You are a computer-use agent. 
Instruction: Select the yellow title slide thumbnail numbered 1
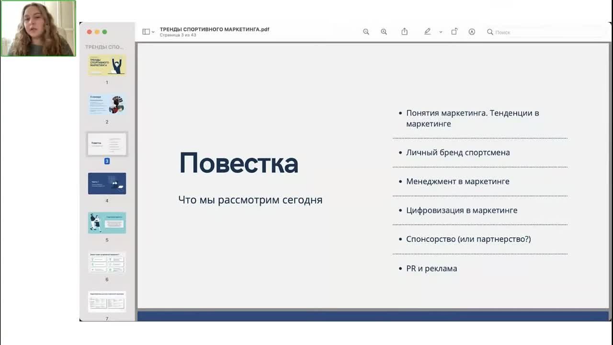pos(106,66)
